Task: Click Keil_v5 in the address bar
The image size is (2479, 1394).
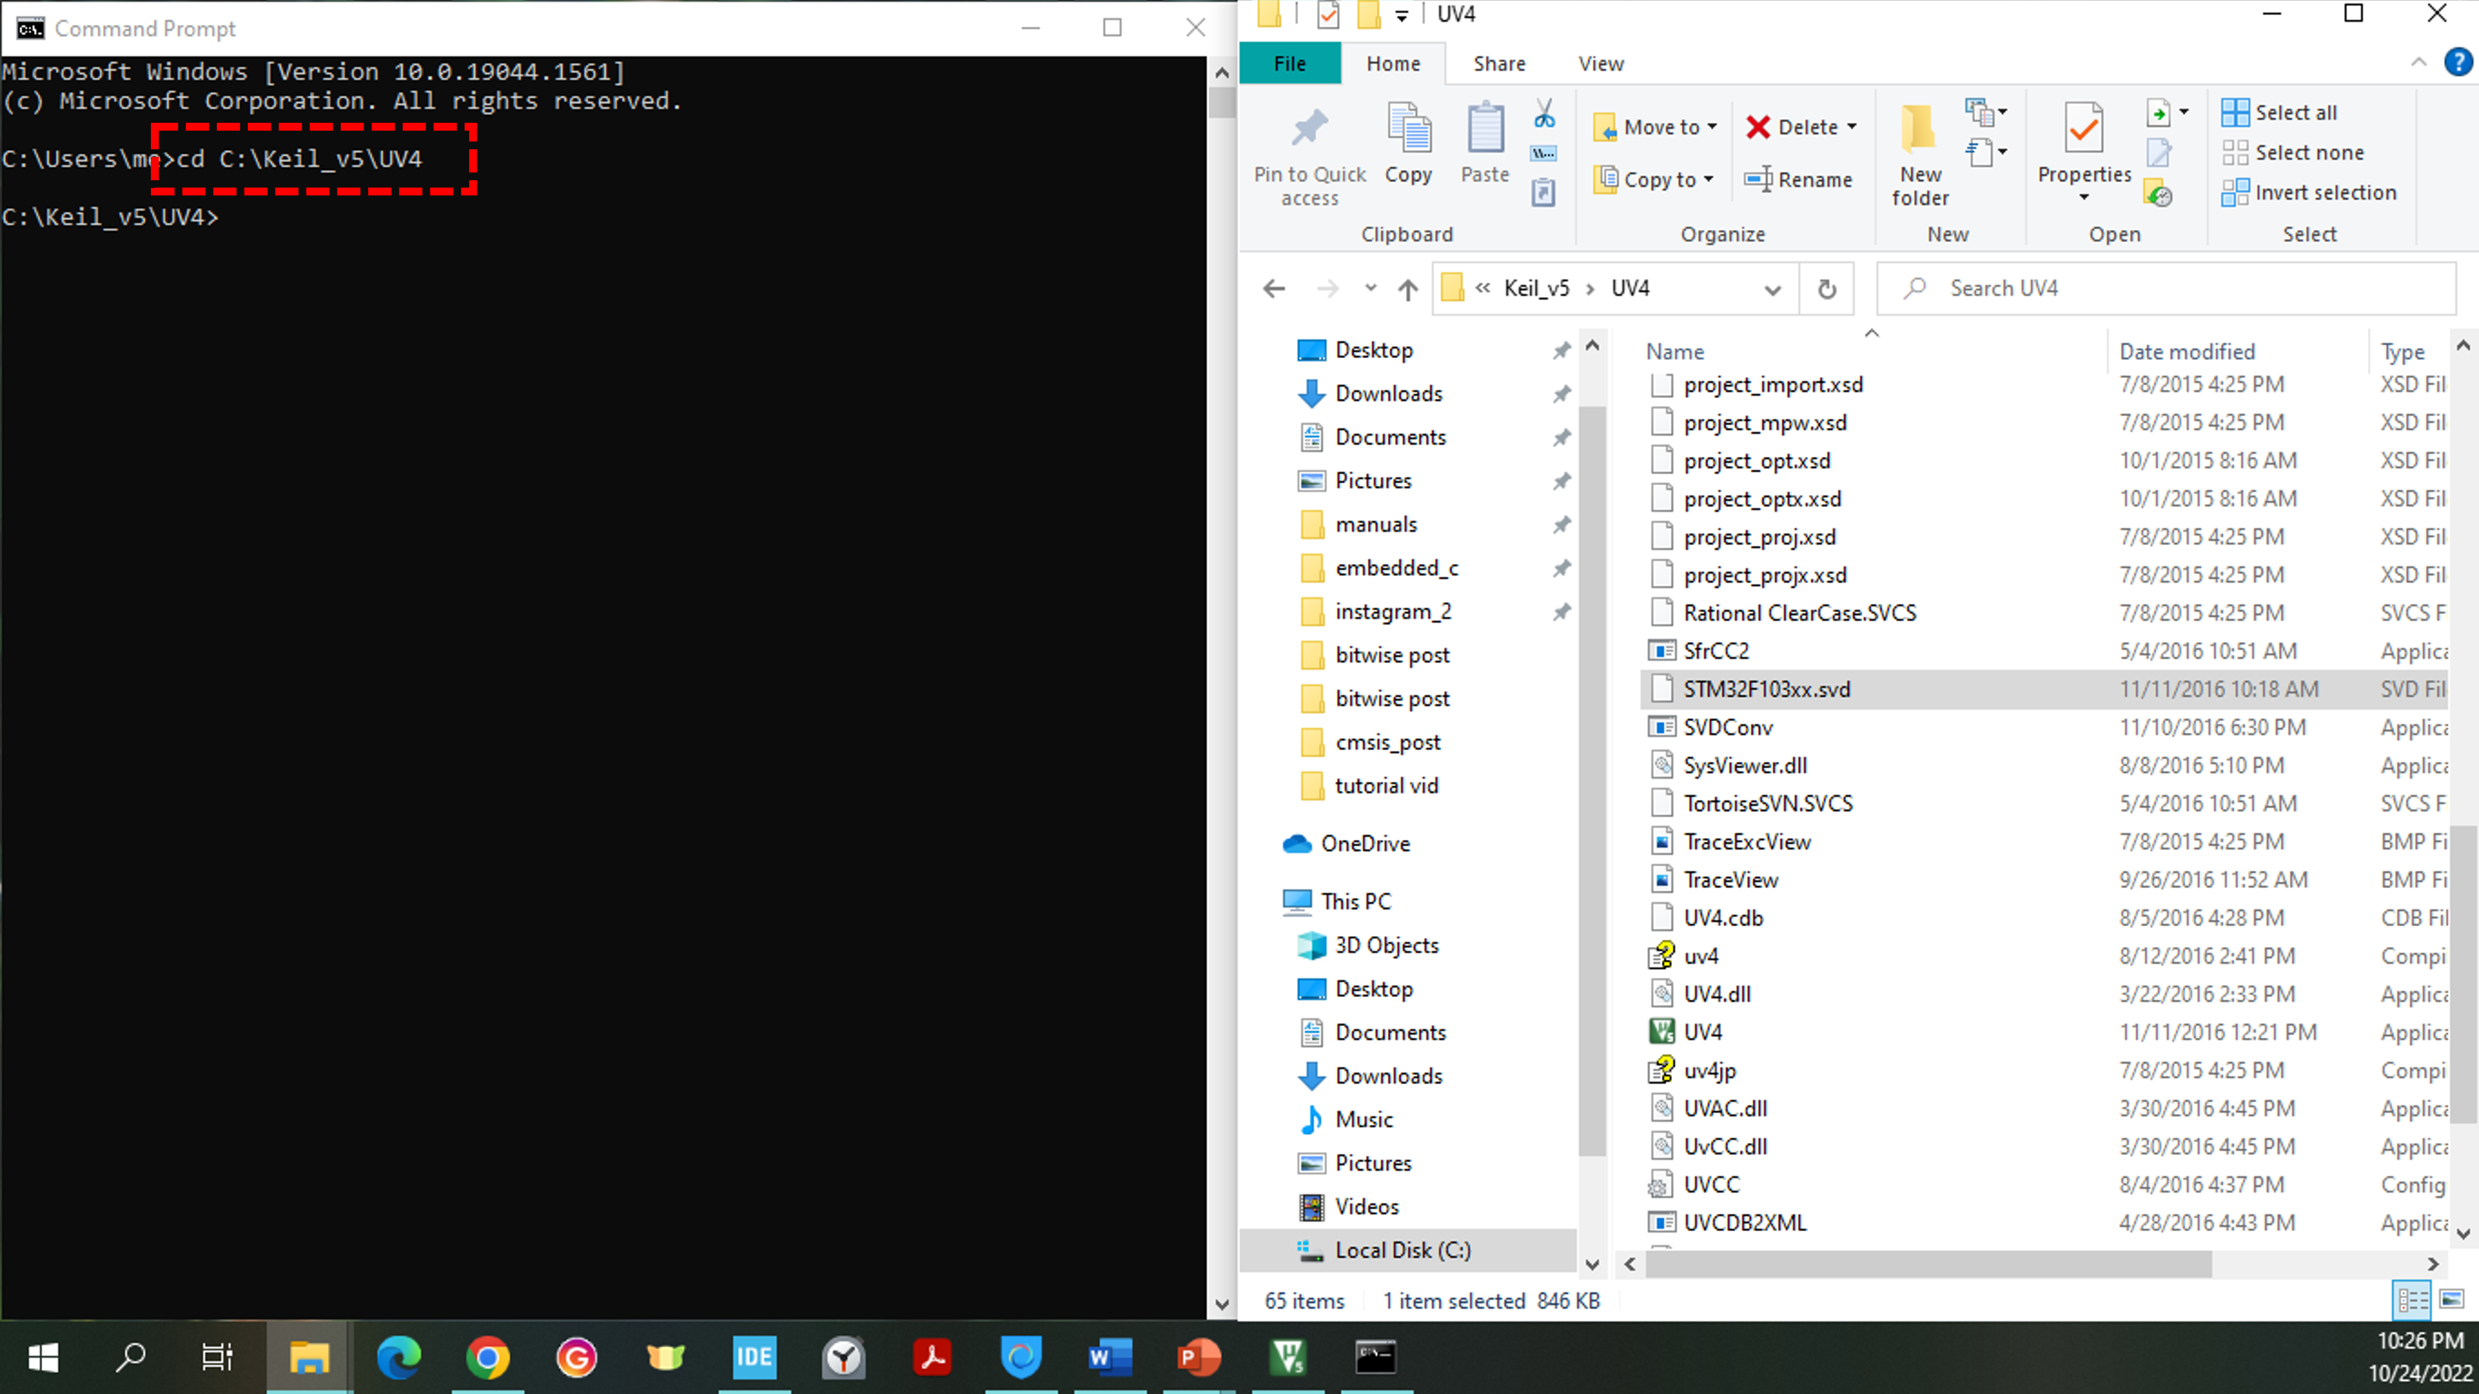Action: (1536, 288)
